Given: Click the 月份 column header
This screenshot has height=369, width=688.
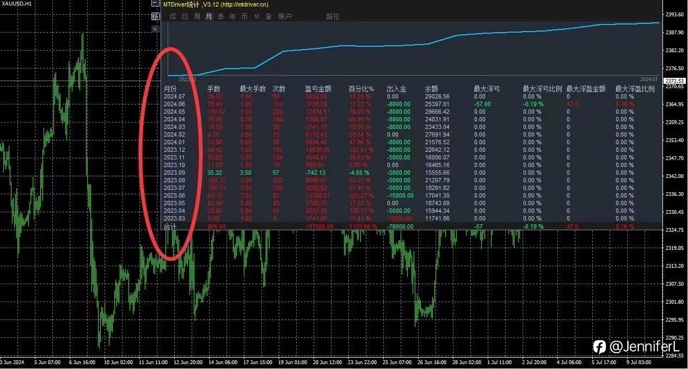Looking at the screenshot, I should tap(170, 88).
